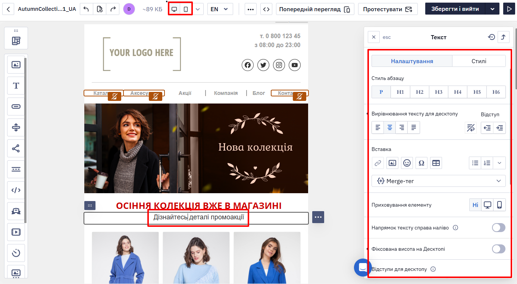
Task: Select the Social share block tool
Action: 16,148
